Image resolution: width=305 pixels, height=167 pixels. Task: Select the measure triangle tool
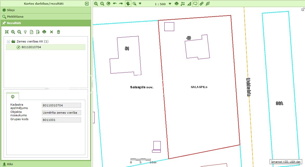(x=189, y=4)
